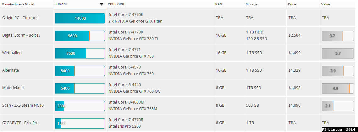The height and width of the screenshot is (132, 358).
Task: Click Scan - 3XS Steam NC10
Action: click(x=23, y=105)
